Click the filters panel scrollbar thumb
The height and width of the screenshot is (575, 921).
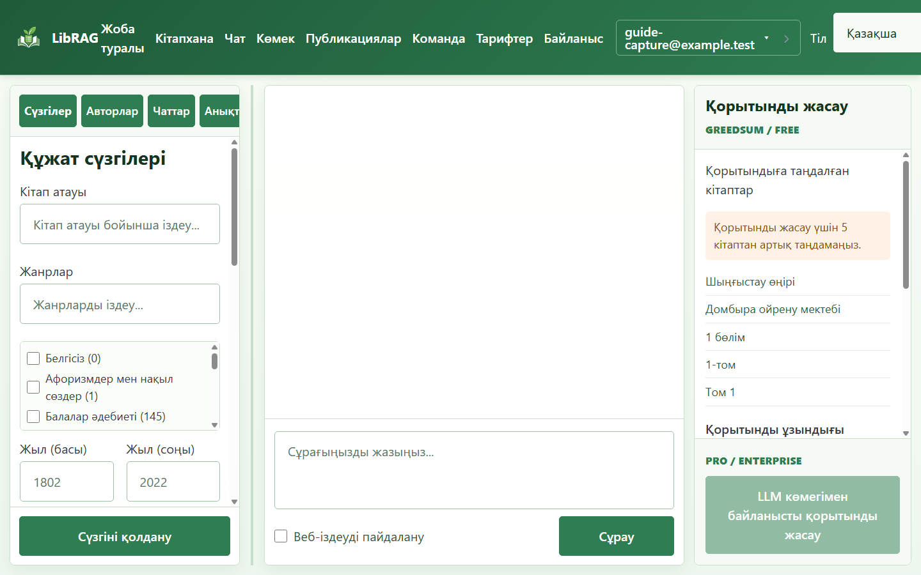[x=234, y=207]
